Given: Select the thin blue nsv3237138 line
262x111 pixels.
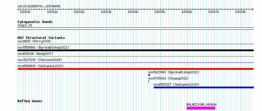Looking at the screenshot, I should pos(135,63).
